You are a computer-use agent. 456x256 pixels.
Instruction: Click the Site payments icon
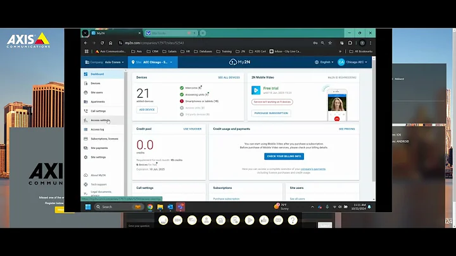pos(85,148)
